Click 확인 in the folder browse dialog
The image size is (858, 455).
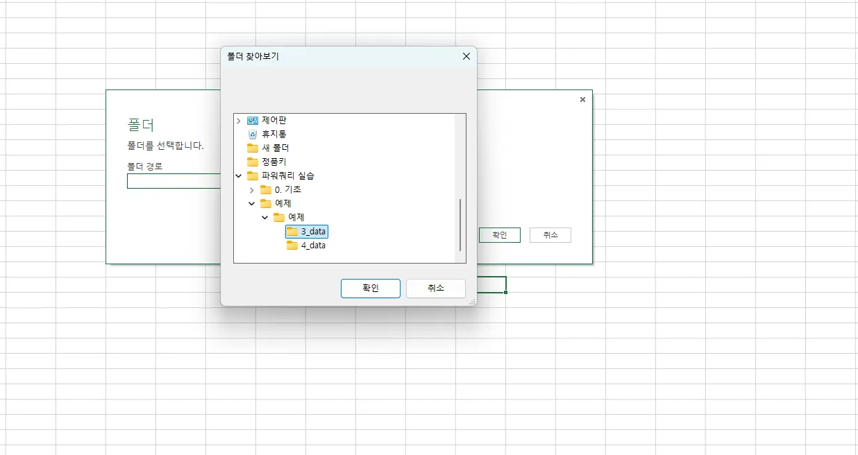click(x=370, y=289)
